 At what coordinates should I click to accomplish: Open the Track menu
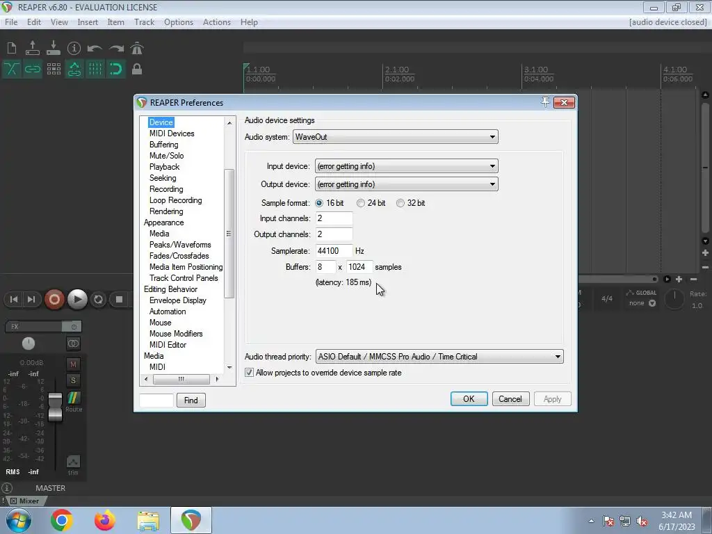tap(144, 22)
